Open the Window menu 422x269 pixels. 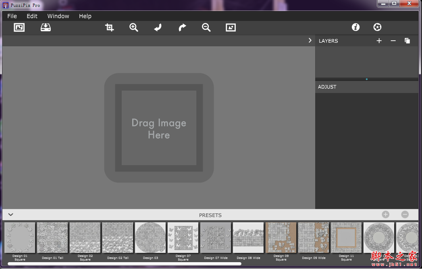coord(58,16)
